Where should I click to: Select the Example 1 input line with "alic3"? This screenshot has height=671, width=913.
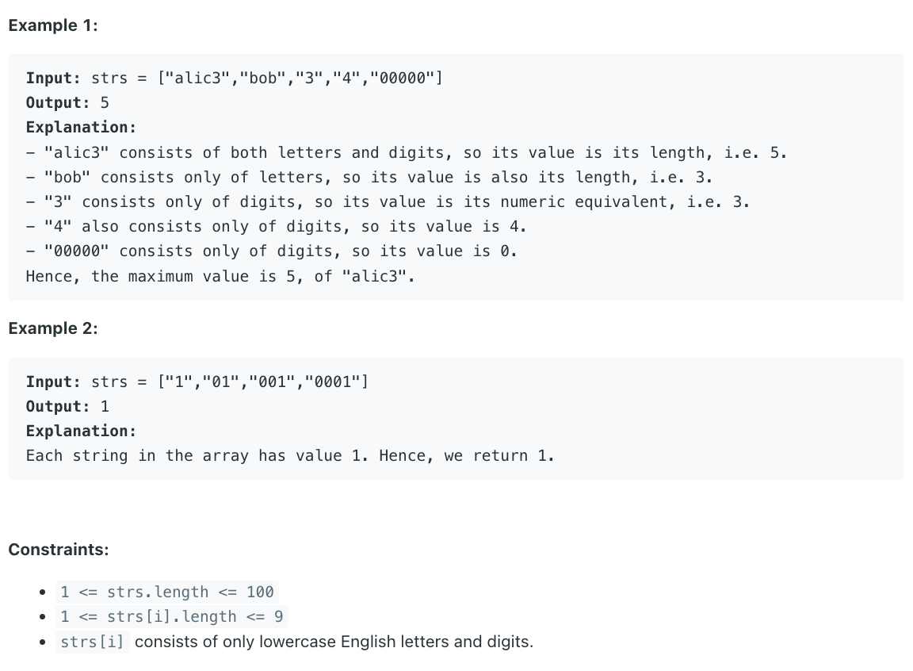(234, 78)
